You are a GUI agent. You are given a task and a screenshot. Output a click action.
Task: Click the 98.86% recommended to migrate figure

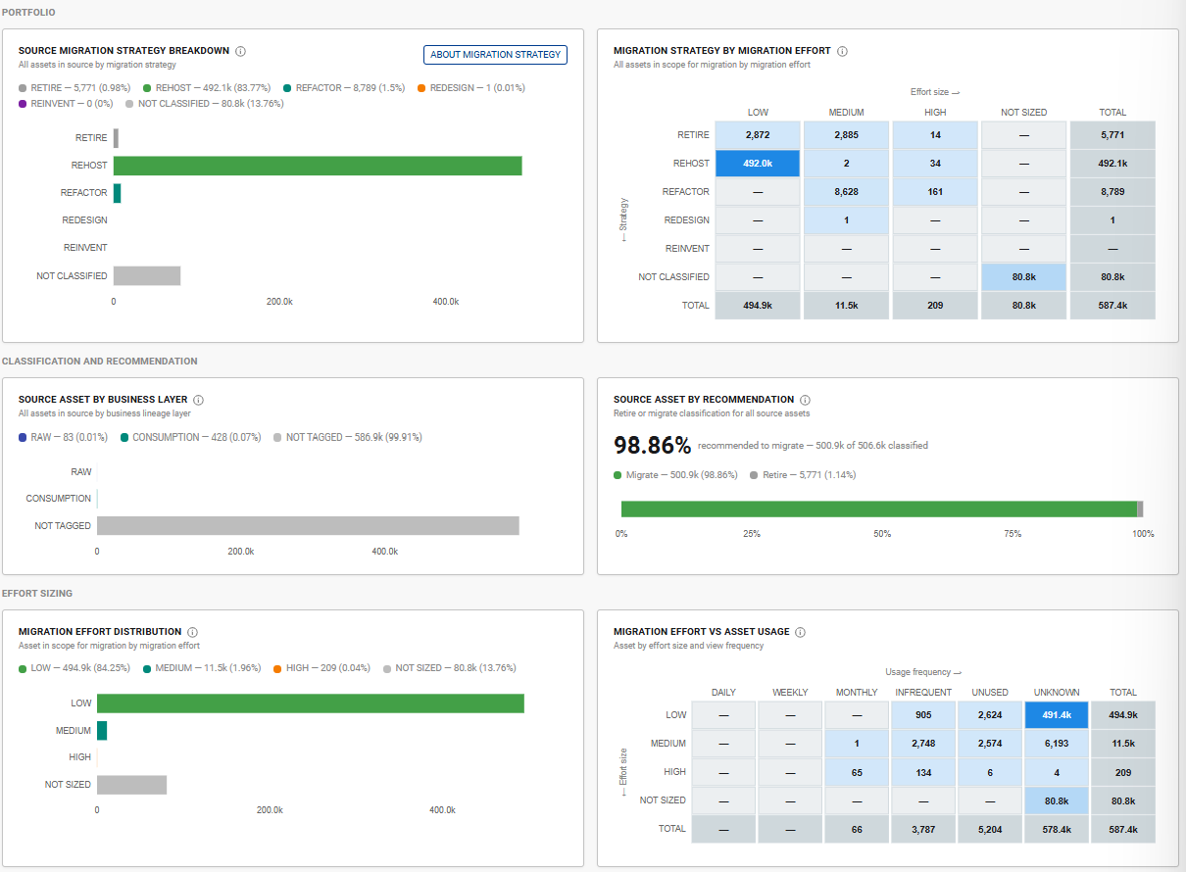pyautogui.click(x=652, y=446)
